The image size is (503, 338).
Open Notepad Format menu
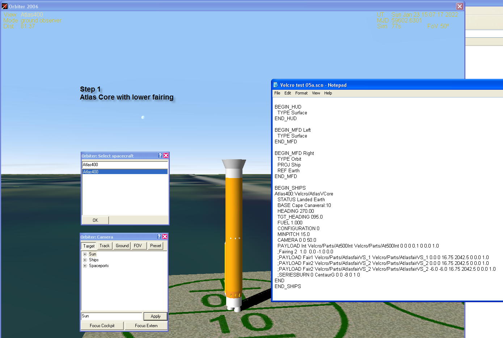tap(301, 93)
